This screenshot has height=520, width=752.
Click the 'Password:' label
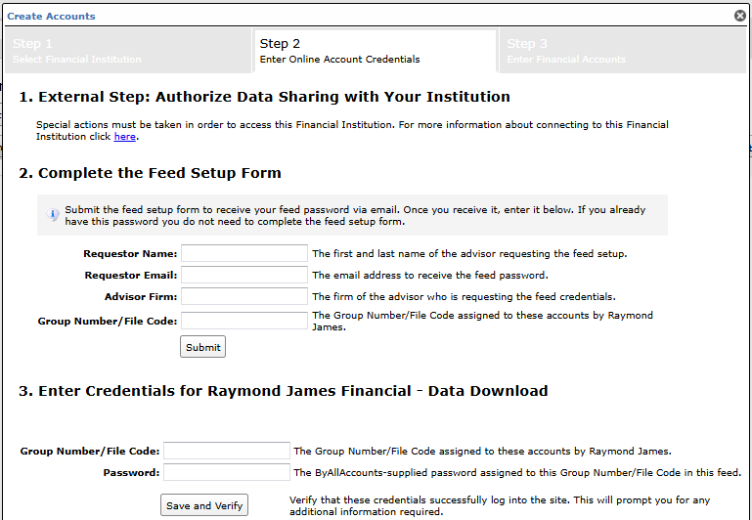click(131, 473)
